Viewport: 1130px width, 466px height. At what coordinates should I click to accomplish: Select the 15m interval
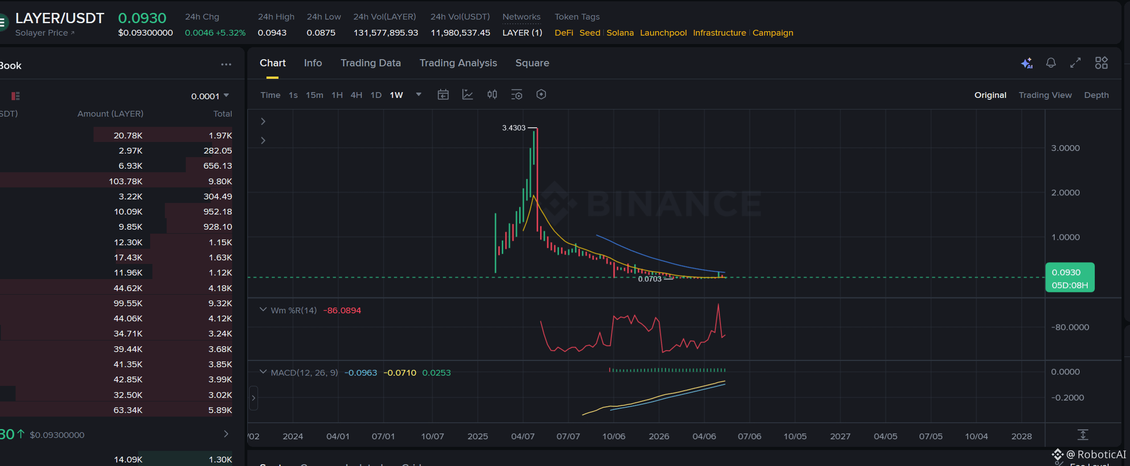point(315,95)
